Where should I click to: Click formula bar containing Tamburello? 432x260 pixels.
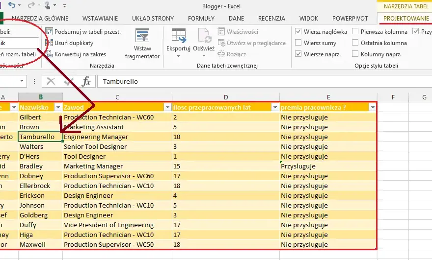click(265, 81)
